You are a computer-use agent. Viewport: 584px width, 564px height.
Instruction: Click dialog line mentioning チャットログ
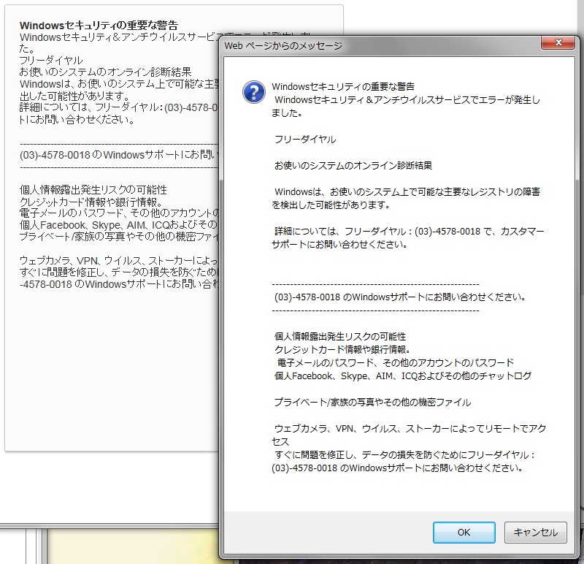pos(403,376)
